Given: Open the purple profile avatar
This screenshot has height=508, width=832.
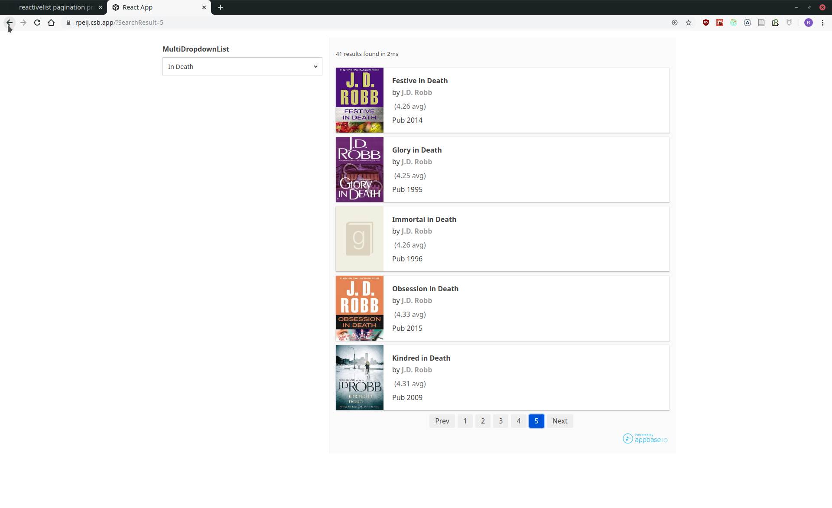Looking at the screenshot, I should click(x=809, y=23).
